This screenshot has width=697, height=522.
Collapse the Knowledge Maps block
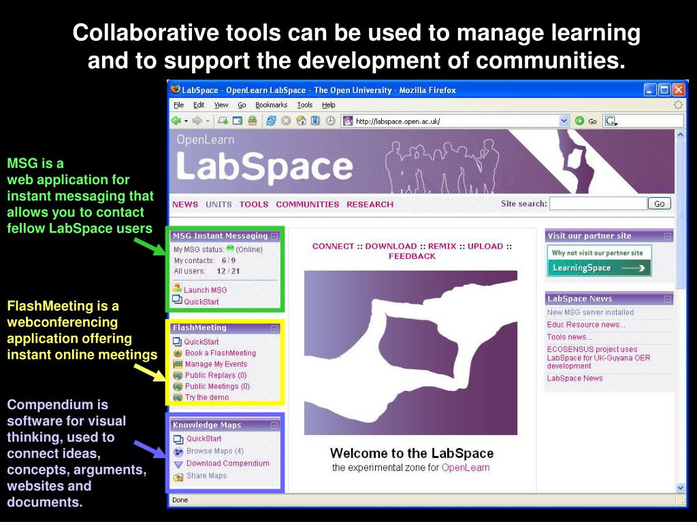click(x=274, y=425)
